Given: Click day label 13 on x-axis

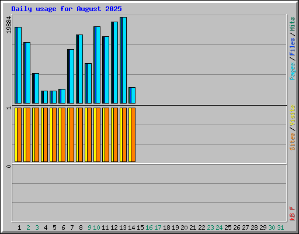Looking at the screenshot, I should pyautogui.click(x=123, y=228).
